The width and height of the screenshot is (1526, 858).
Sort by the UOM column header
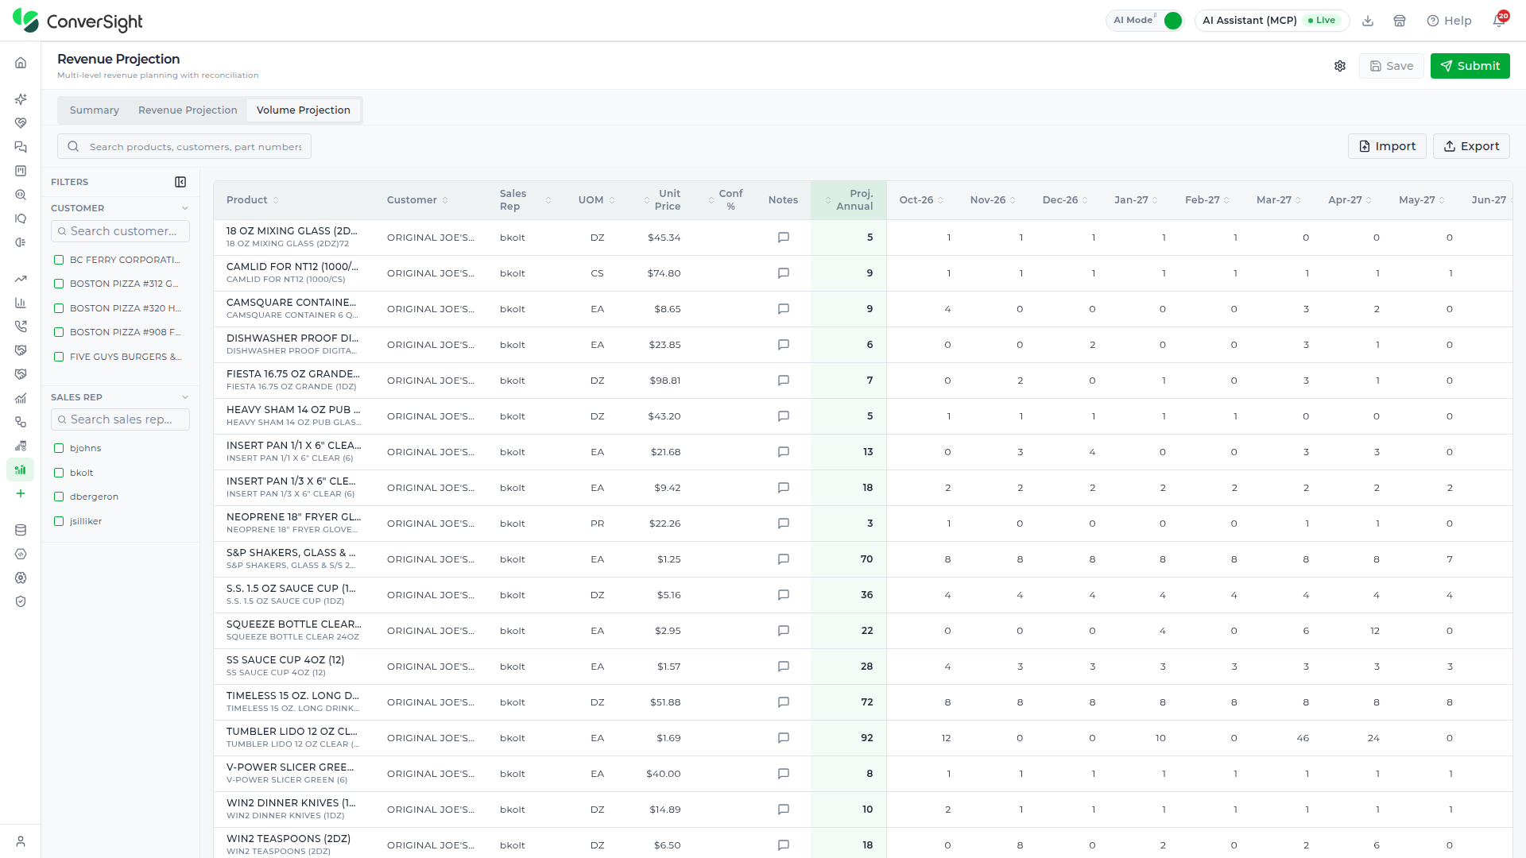click(596, 200)
